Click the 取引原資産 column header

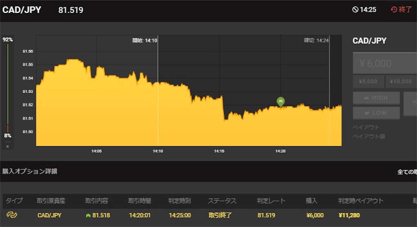(x=51, y=201)
